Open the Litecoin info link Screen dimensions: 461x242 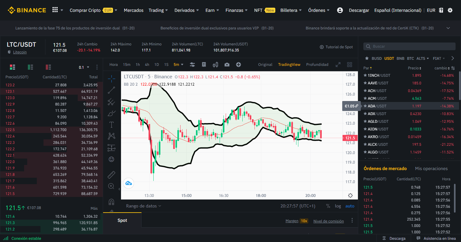pos(20,52)
